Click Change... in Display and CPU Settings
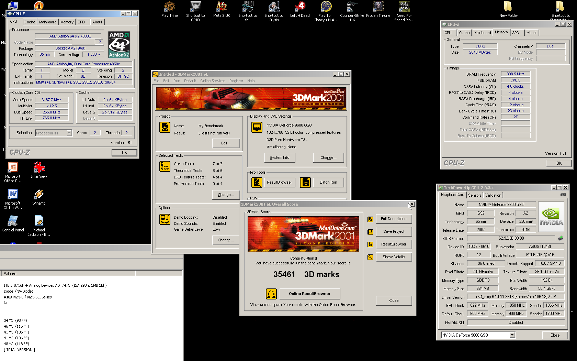The image size is (577, 361). 328,157
